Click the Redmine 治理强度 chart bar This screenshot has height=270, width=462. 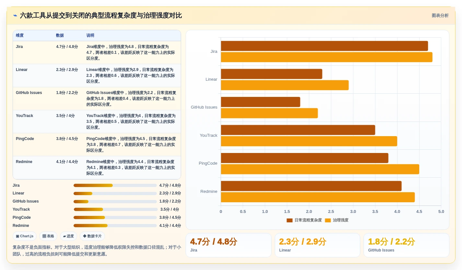(x=318, y=197)
